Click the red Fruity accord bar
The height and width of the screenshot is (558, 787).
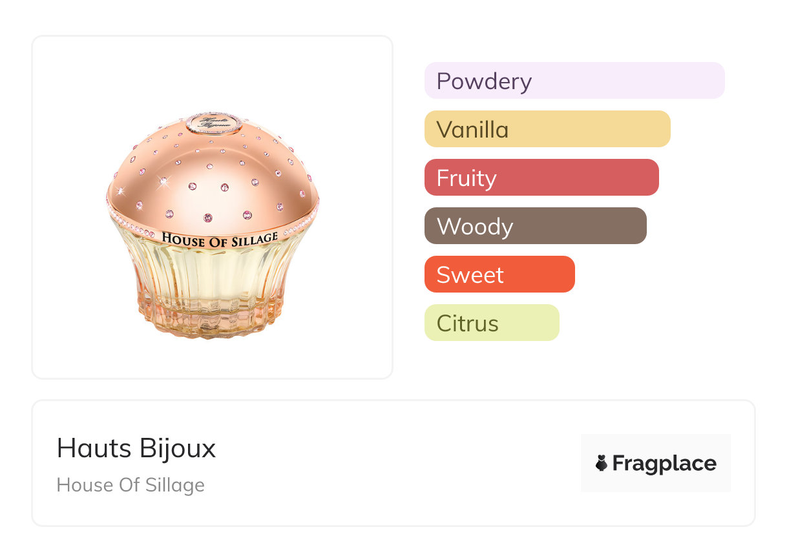click(x=541, y=178)
